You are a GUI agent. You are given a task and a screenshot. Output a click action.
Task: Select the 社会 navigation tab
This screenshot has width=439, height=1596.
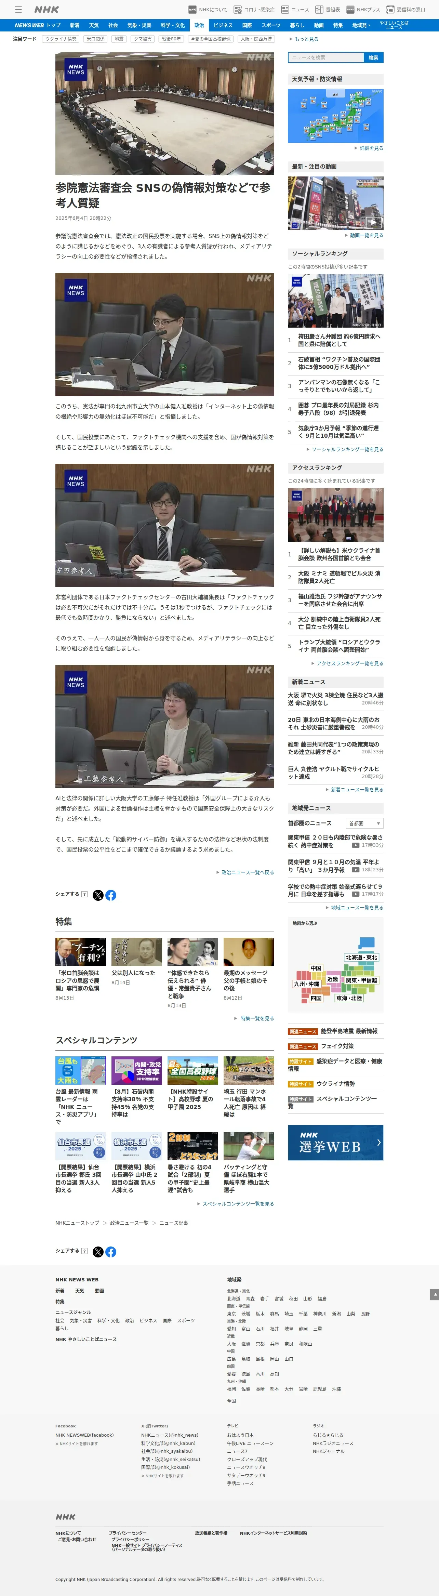pos(113,25)
